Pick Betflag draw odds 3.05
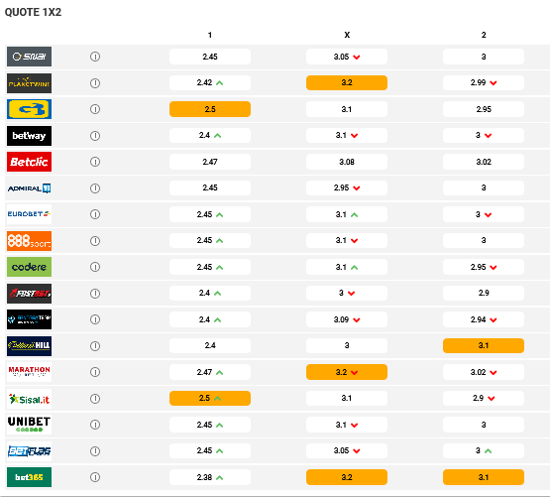The height and width of the screenshot is (497, 550). [x=347, y=450]
